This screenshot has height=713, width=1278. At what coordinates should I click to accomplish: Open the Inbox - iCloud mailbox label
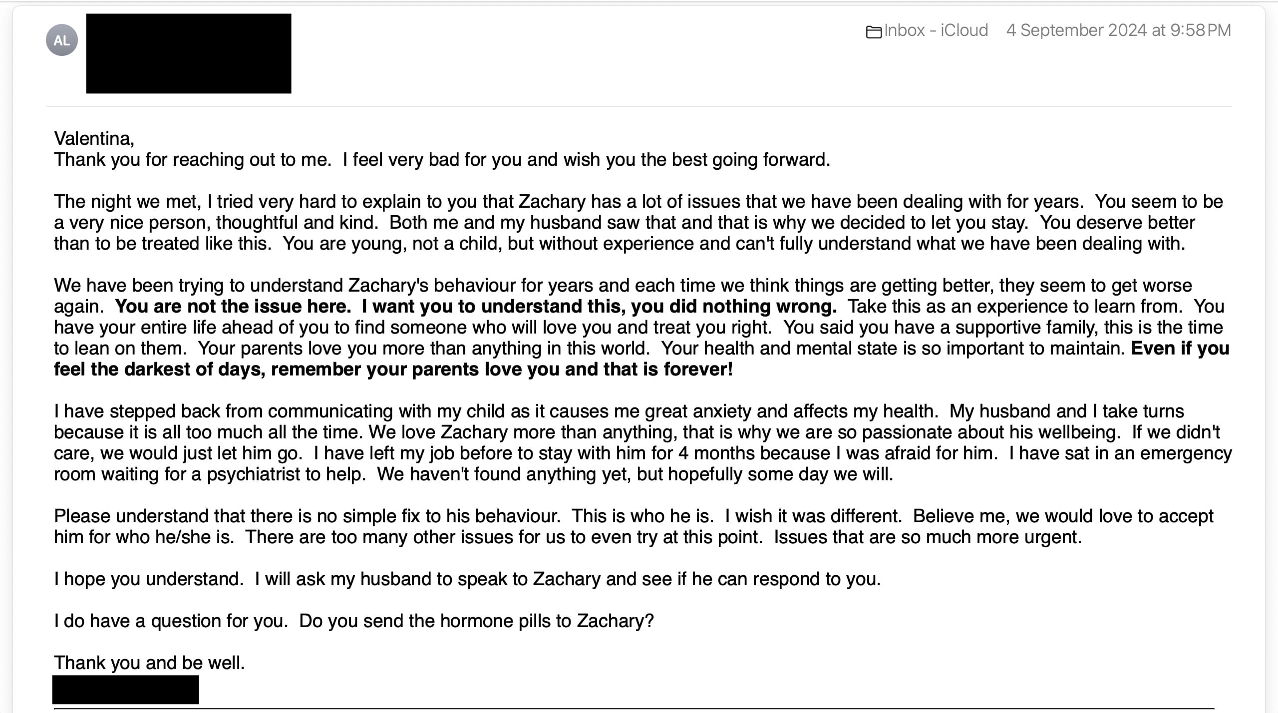pyautogui.click(x=936, y=30)
